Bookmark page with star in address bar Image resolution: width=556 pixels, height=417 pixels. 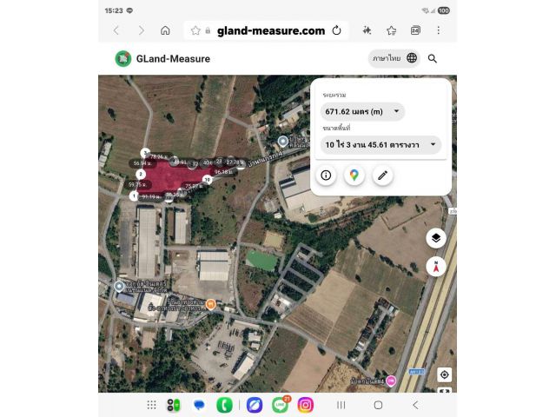click(x=195, y=30)
